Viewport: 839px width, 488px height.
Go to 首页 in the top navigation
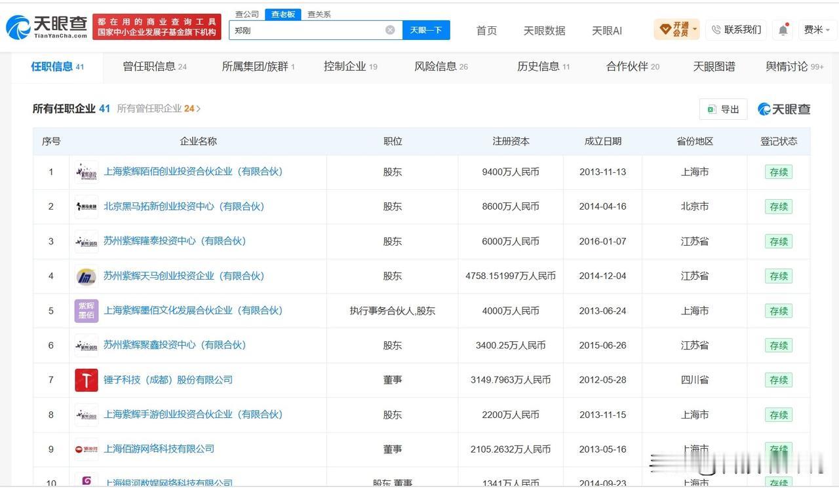pyautogui.click(x=486, y=31)
